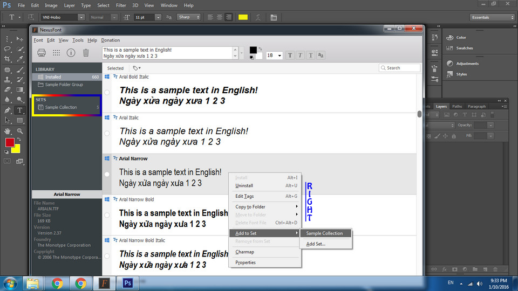Open NexusFont size 18 dropdown
518x291 pixels.
[x=280, y=56]
